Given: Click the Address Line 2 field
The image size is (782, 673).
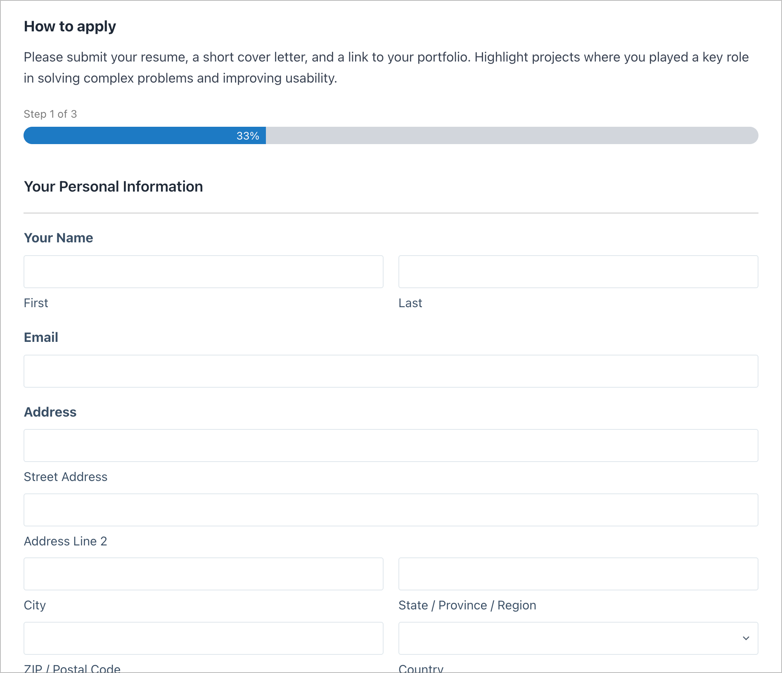Looking at the screenshot, I should [391, 509].
